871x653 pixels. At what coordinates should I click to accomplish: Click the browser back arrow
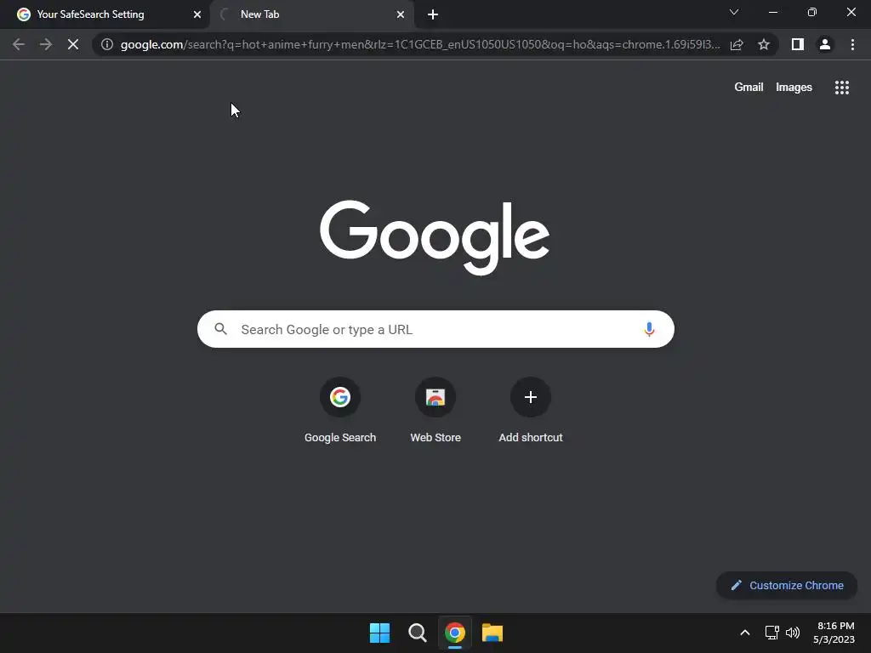[x=19, y=44]
